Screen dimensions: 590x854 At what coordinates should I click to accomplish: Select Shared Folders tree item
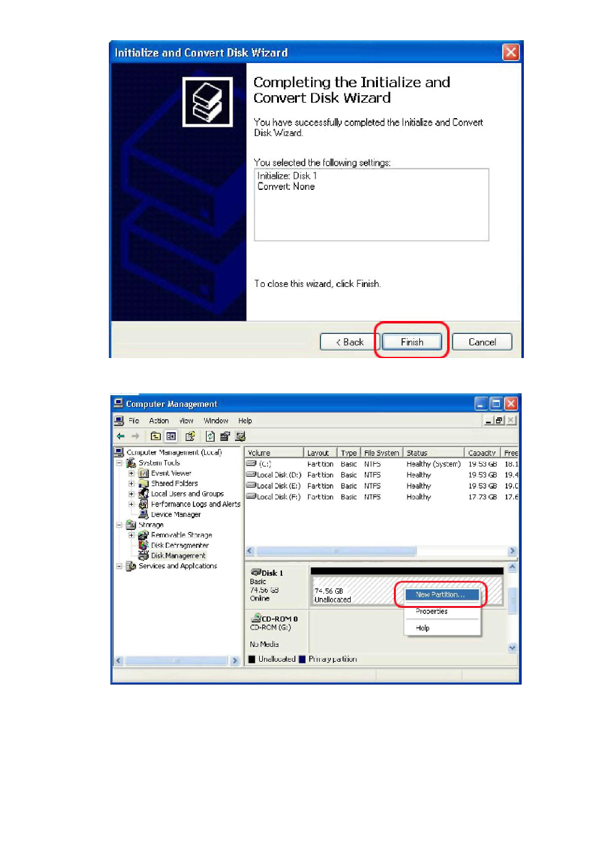174,484
